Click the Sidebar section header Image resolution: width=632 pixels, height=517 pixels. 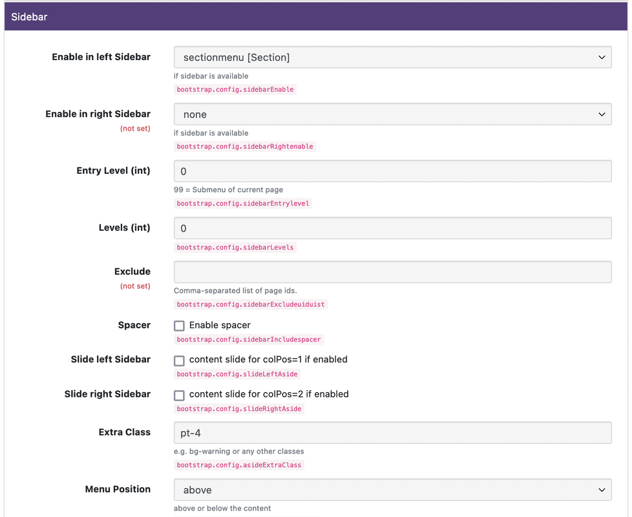(x=316, y=17)
